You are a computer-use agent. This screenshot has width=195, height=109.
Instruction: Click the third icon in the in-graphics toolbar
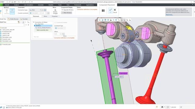pyautogui.click(x=105, y=20)
